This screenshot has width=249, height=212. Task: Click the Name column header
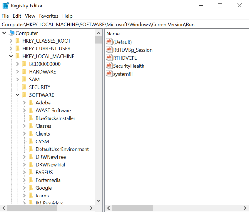click(113, 34)
